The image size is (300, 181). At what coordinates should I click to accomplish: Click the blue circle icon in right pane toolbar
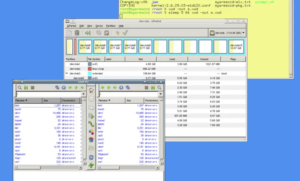(121, 87)
